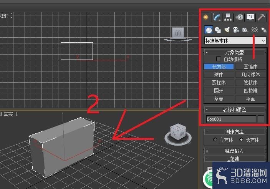Viewport: 270px width, 189px height.
Task: Click the 四棱锥 object button
Action: [250, 91]
